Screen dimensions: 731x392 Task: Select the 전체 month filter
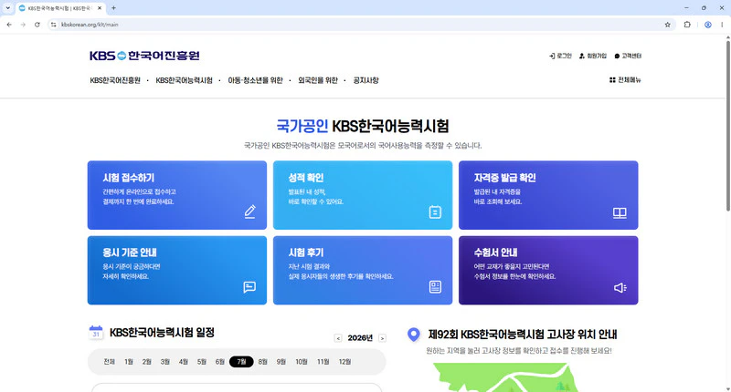[x=109, y=362]
